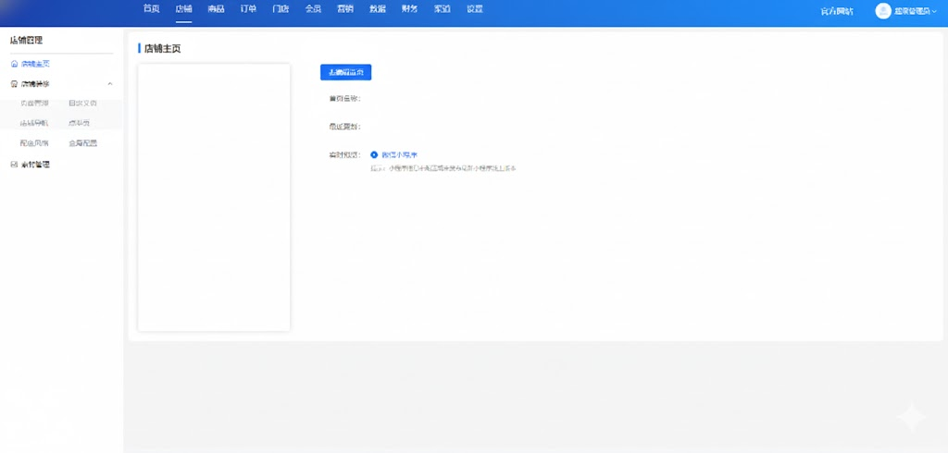Open the 会员 top menu
The width and height of the screenshot is (948, 453).
(313, 9)
